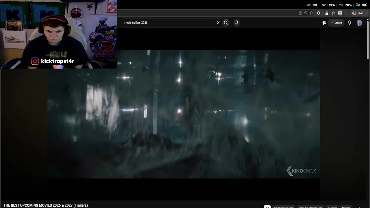Open the browser settings and more menu
Image resolution: width=370 pixels, height=208 pixels.
coord(347,13)
